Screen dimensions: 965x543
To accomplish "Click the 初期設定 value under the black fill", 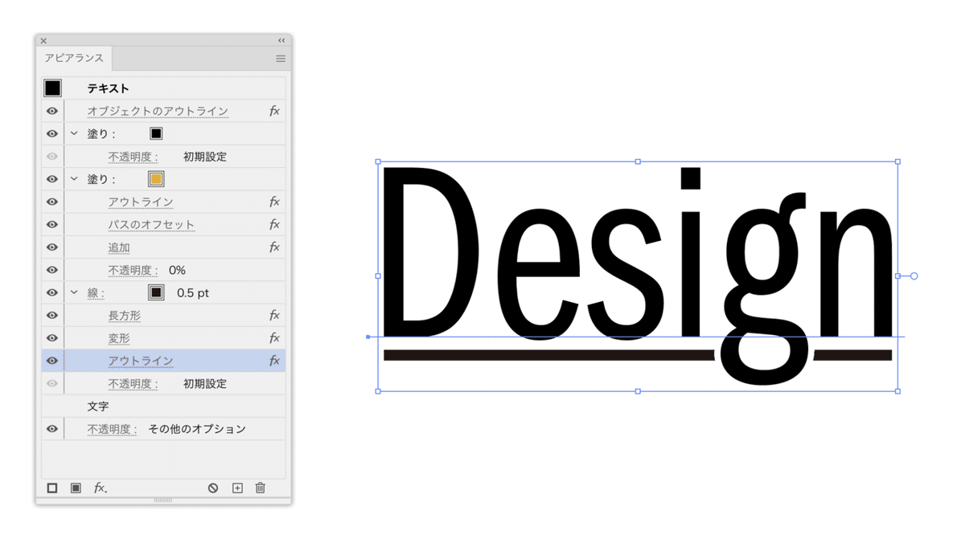I will [205, 157].
